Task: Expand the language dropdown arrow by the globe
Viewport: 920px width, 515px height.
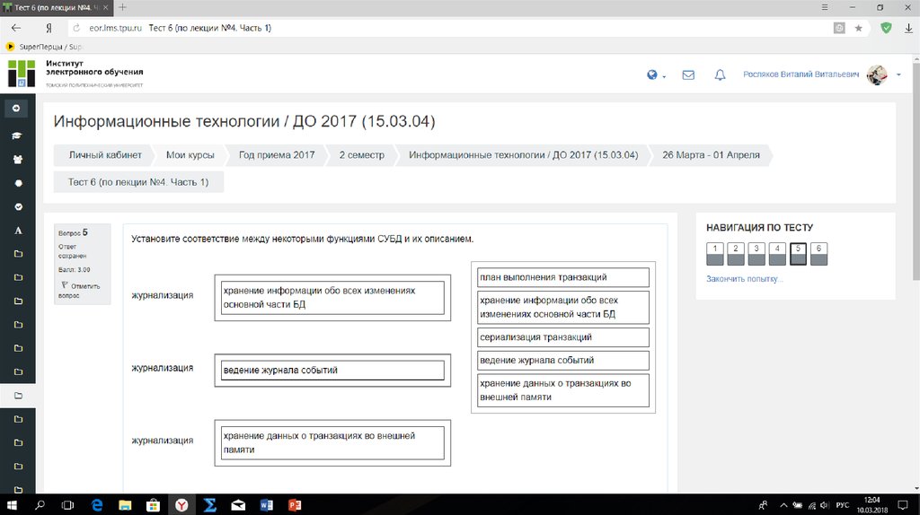Action: pos(664,76)
